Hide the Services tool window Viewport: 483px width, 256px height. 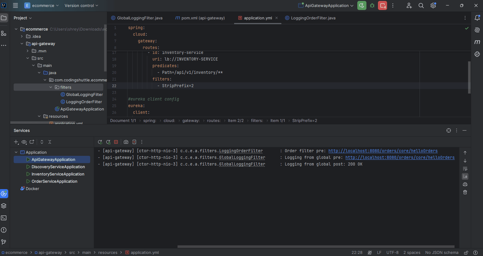pos(464,130)
